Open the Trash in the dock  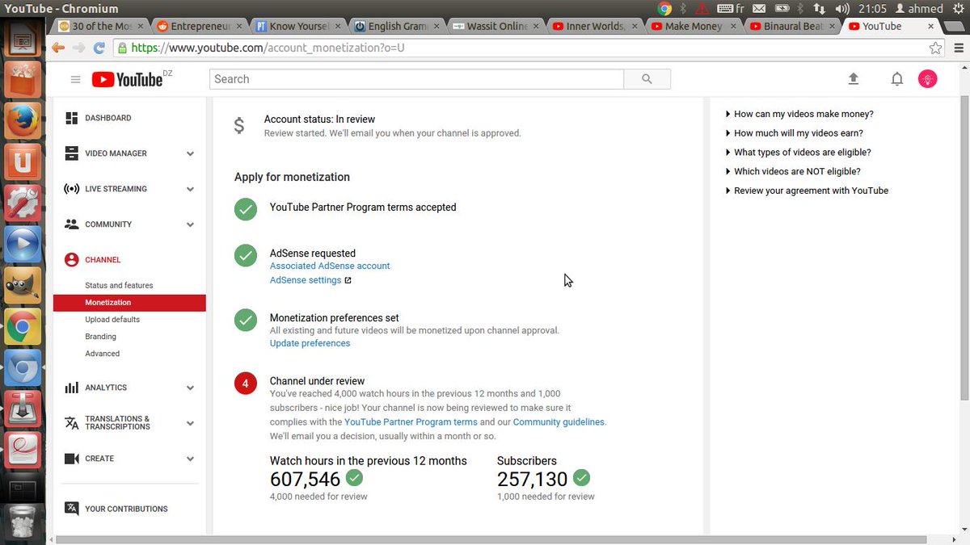[x=23, y=521]
